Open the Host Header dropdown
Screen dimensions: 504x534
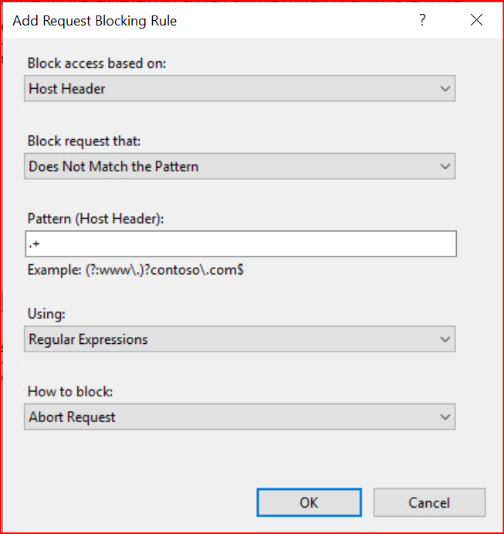[x=239, y=89]
